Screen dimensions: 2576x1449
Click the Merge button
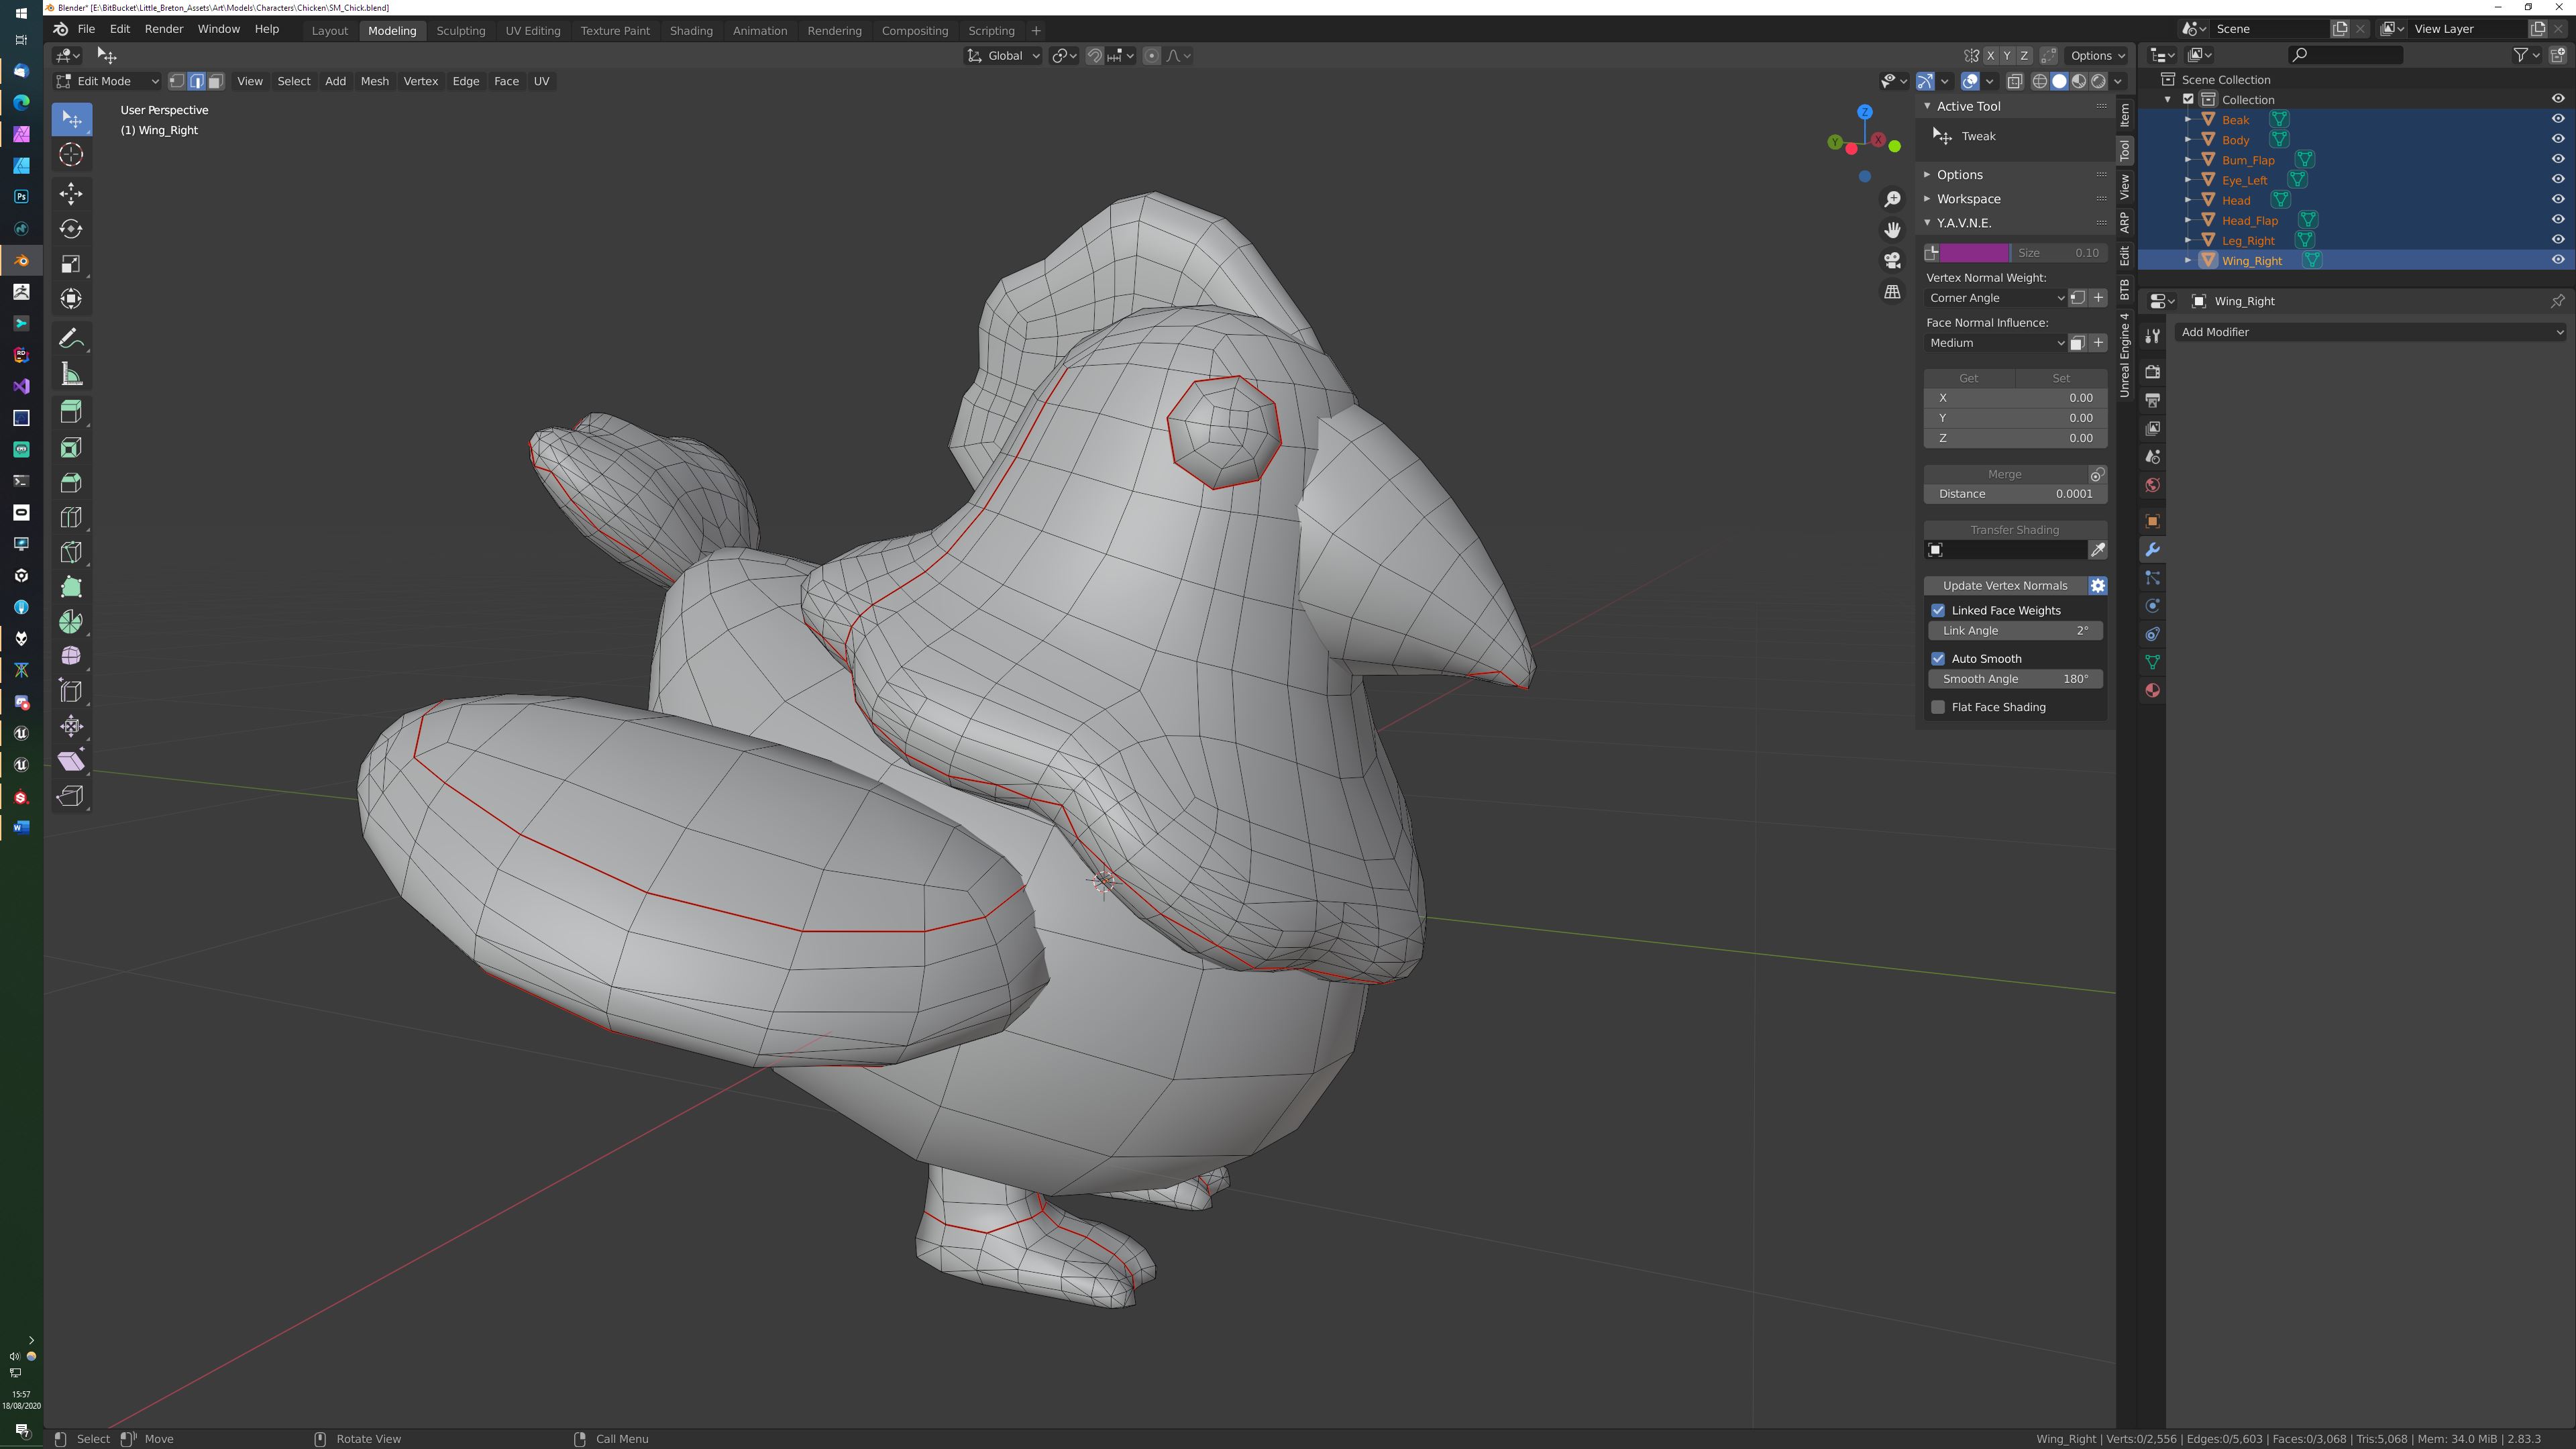pyautogui.click(x=2004, y=474)
